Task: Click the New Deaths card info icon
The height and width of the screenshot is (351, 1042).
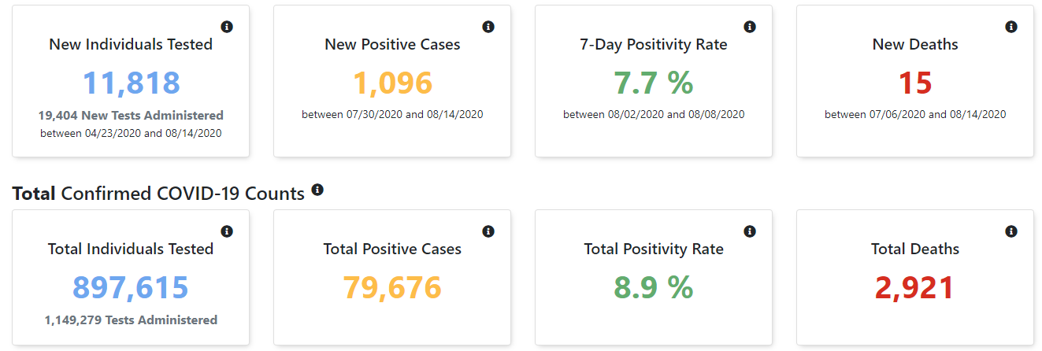Action: [x=1011, y=27]
